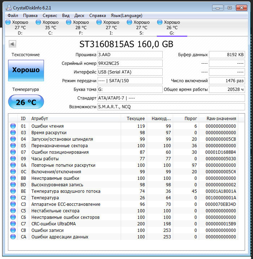Click status orb for Ошибки записи
This screenshot has width=253, height=259.
[13, 230]
